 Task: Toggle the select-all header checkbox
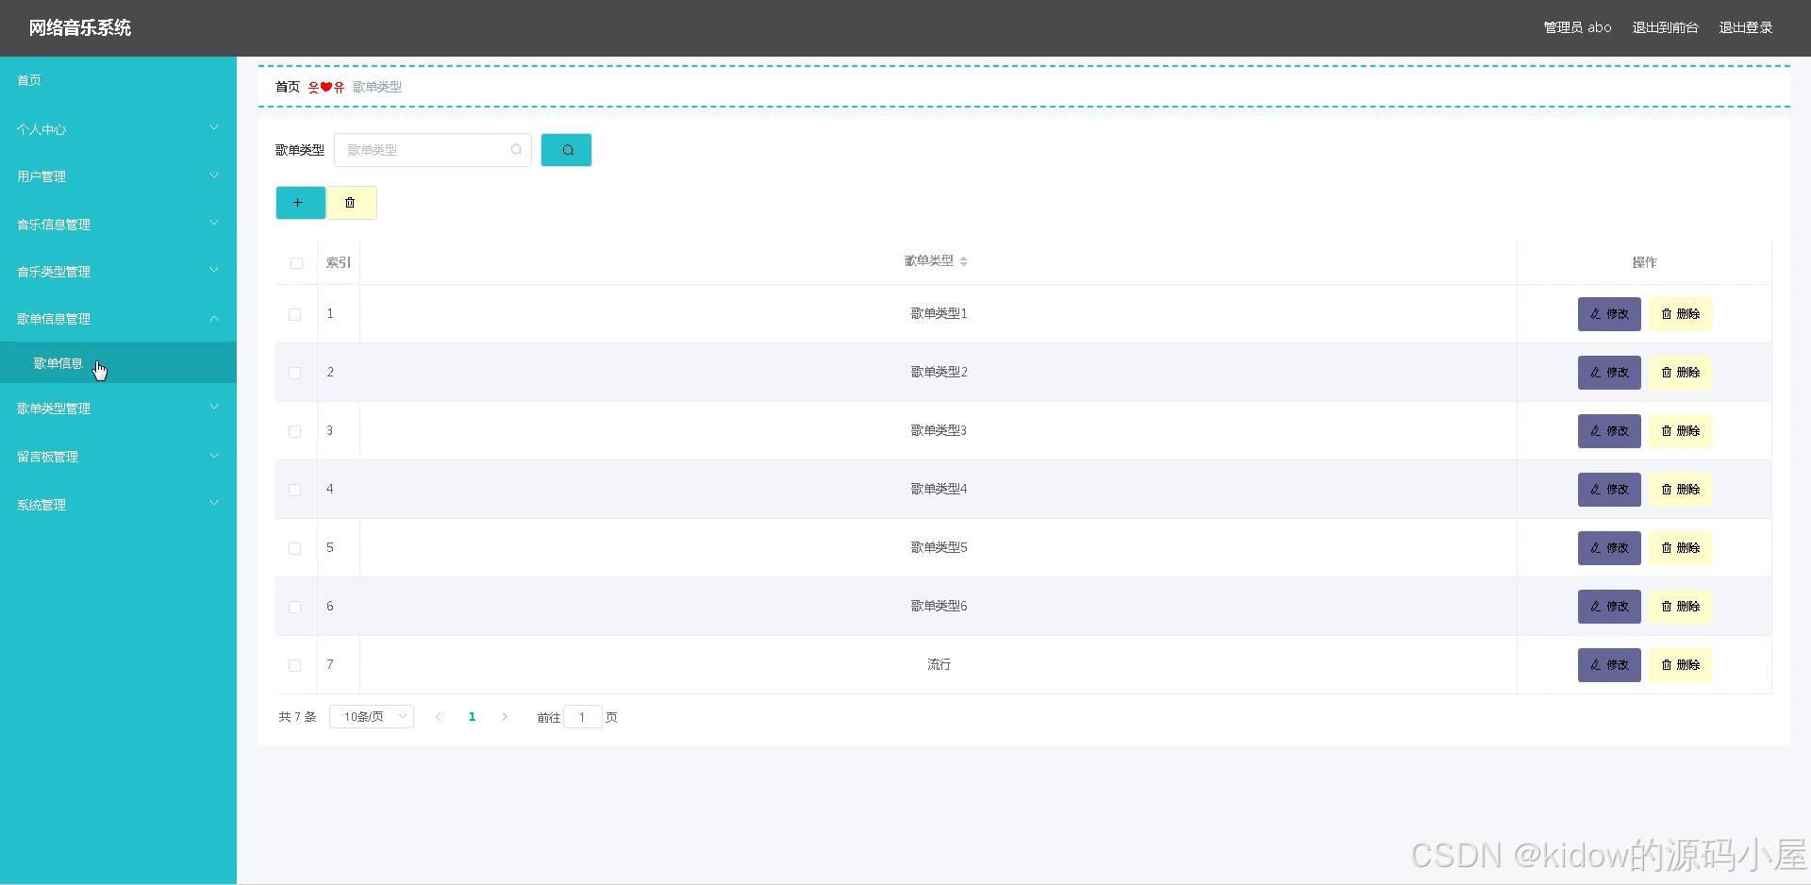tap(296, 263)
